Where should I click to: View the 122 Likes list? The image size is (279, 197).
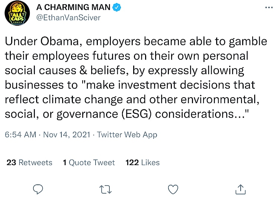tap(142, 162)
